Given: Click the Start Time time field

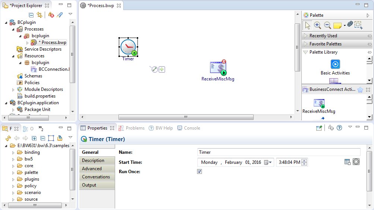Looking at the screenshot, I should (x=289, y=162).
